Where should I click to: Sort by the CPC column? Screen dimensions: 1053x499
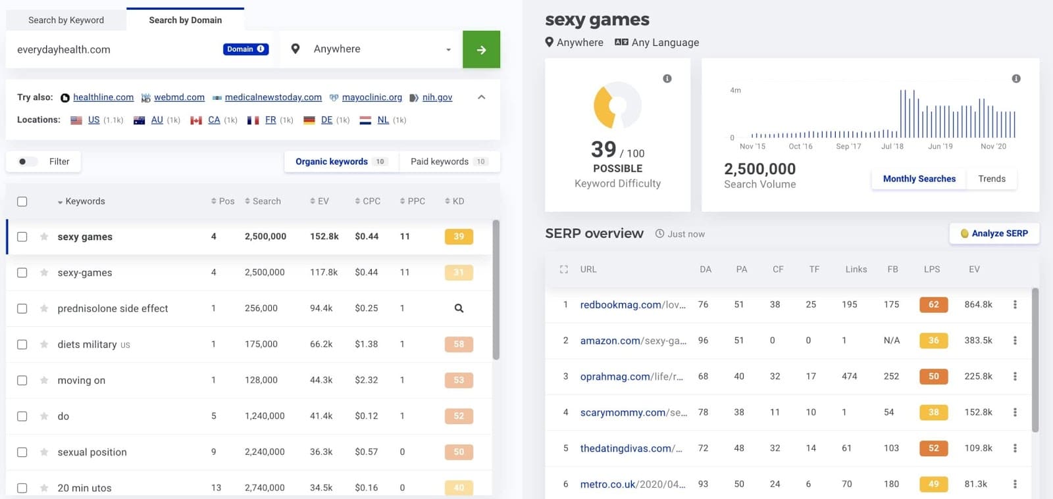click(x=367, y=201)
